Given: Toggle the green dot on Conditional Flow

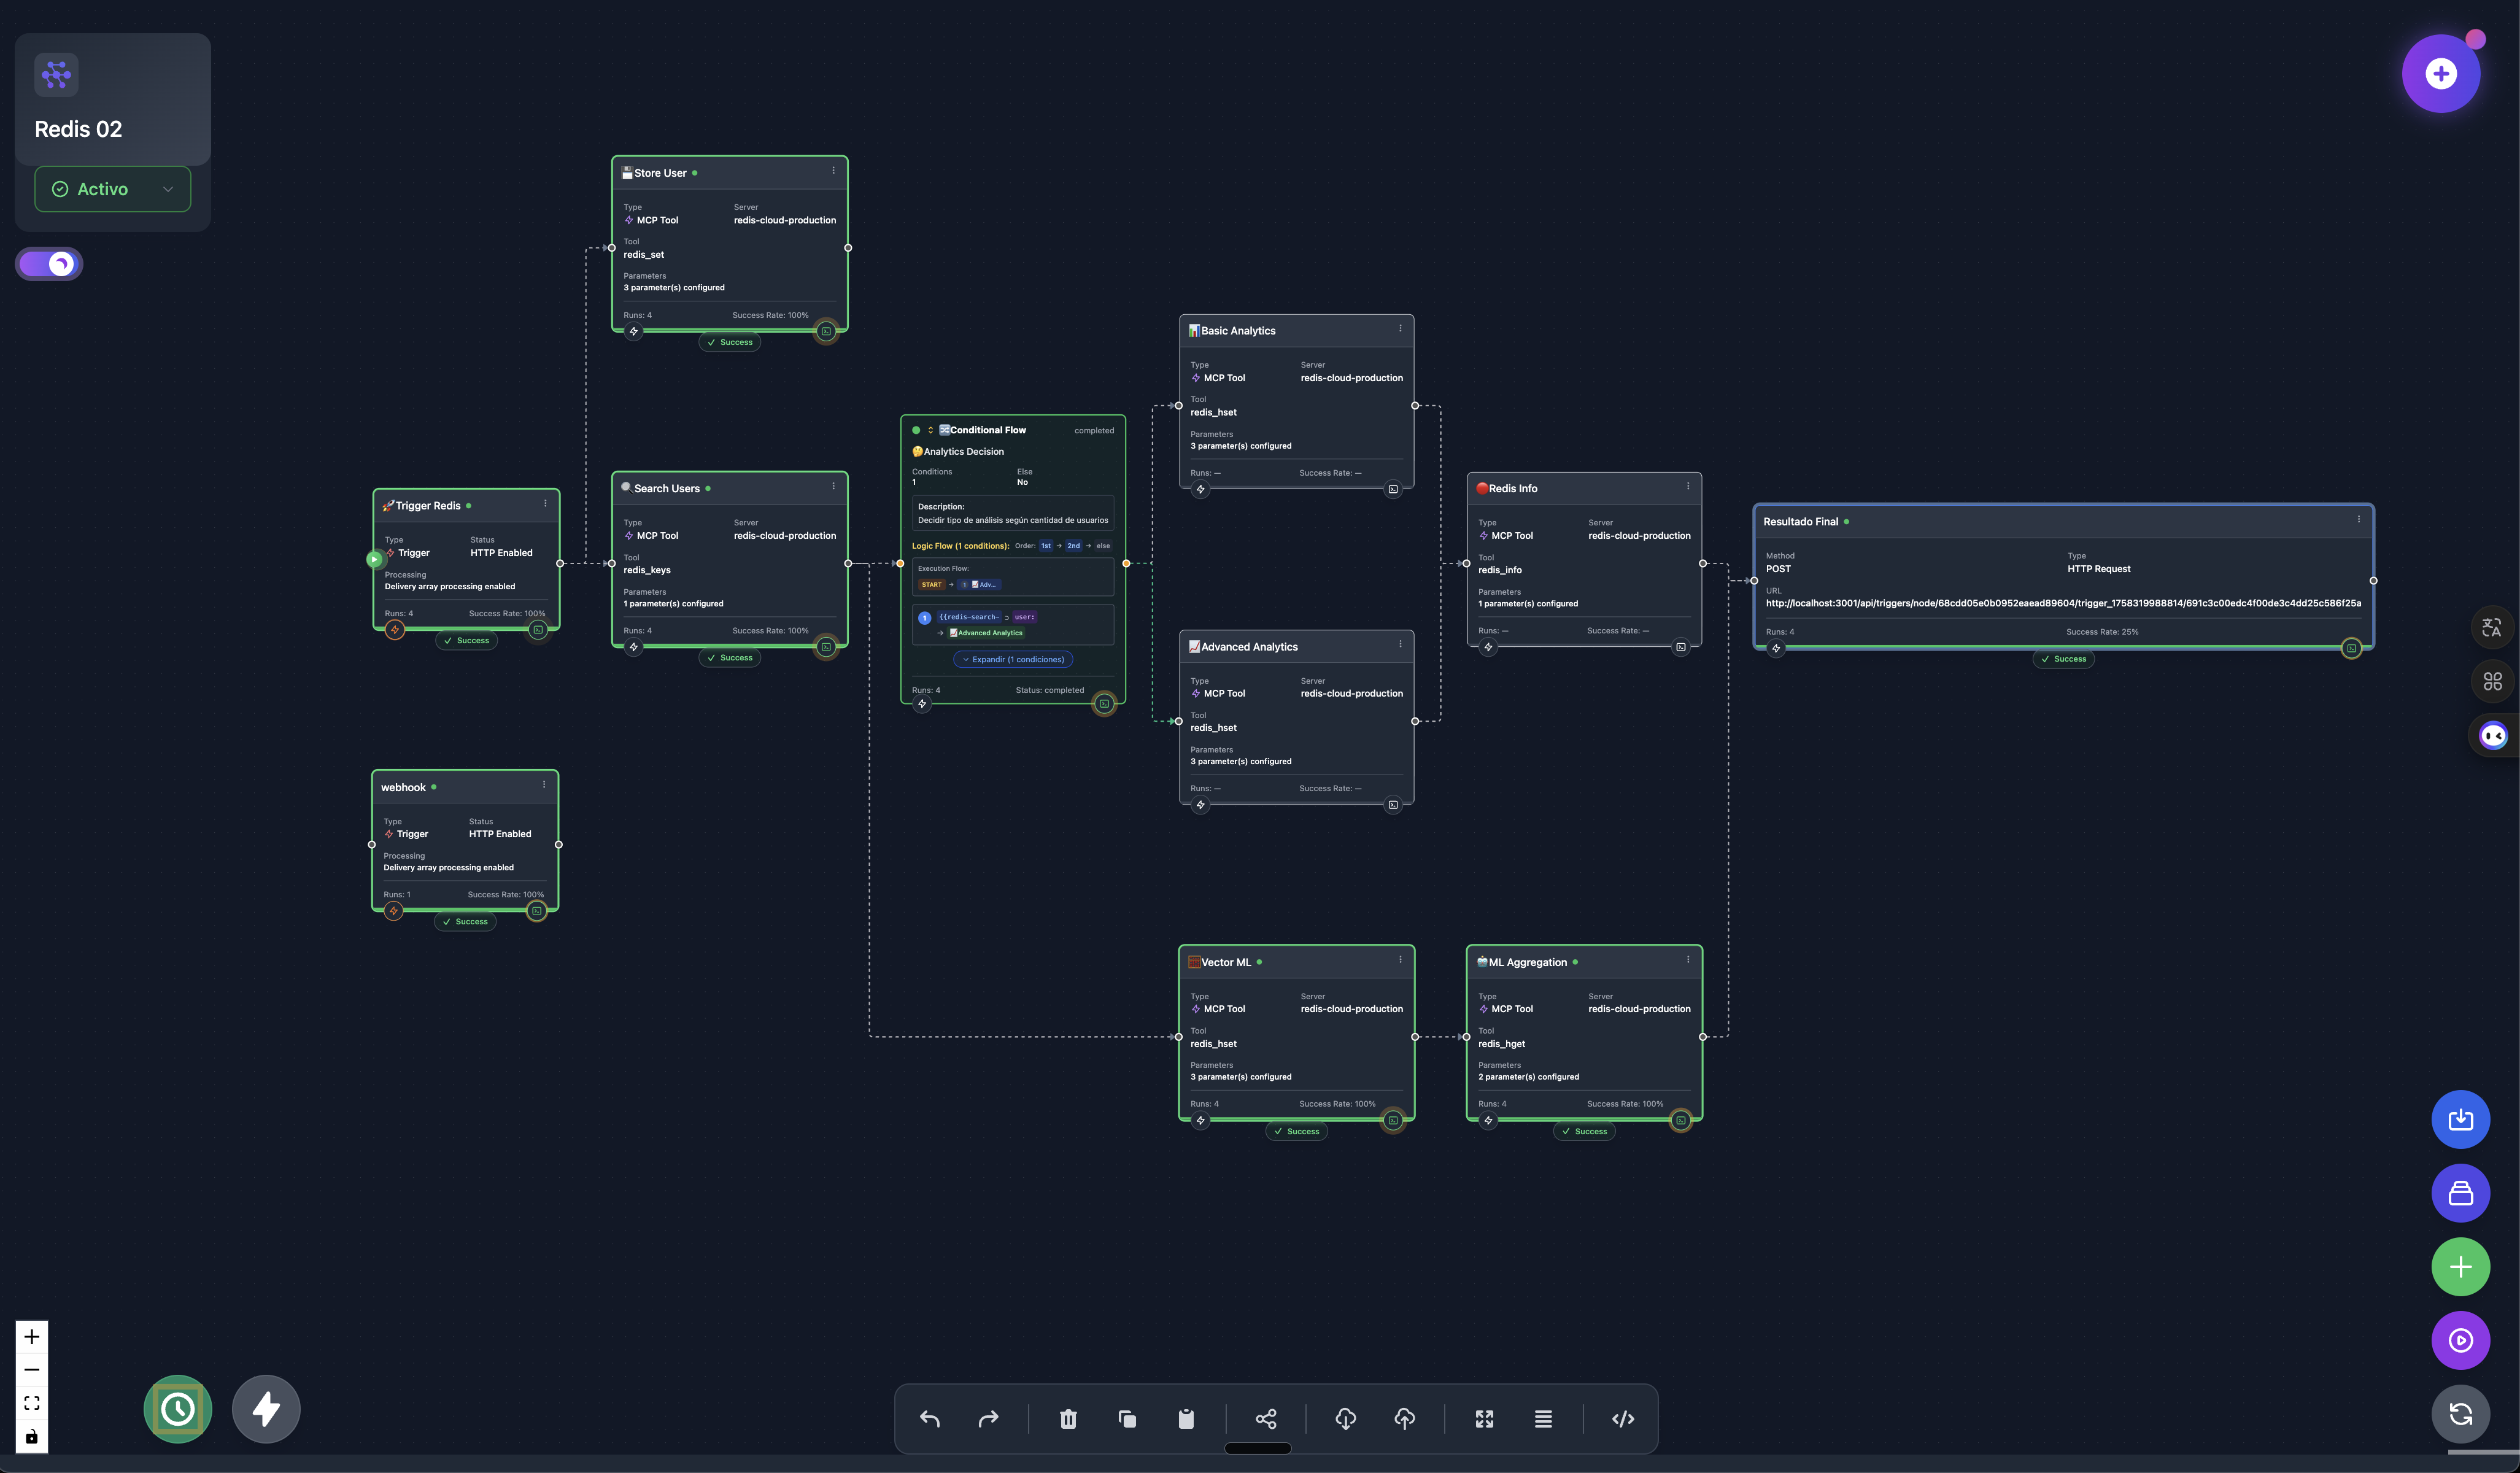Looking at the screenshot, I should click(915, 430).
